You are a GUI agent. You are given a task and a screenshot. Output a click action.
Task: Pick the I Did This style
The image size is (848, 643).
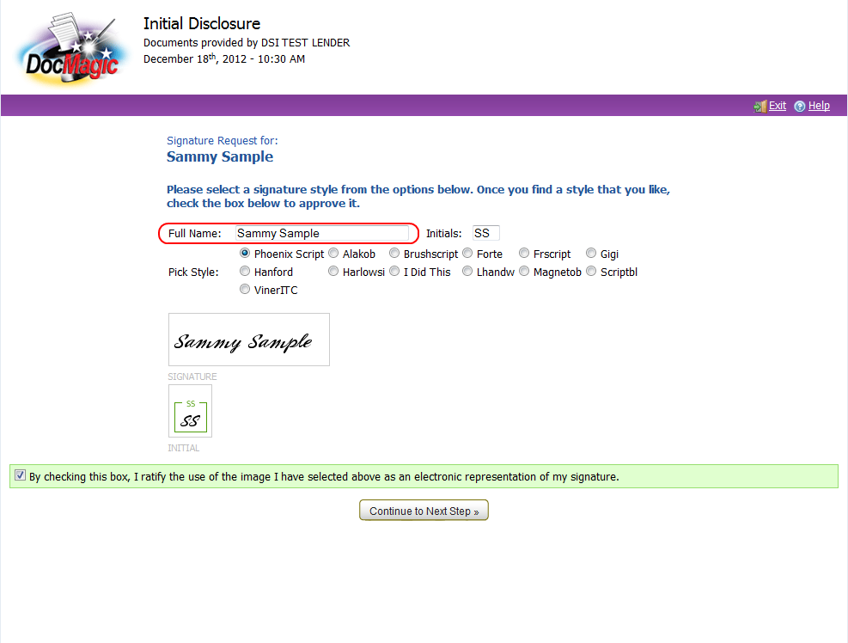pyautogui.click(x=394, y=272)
